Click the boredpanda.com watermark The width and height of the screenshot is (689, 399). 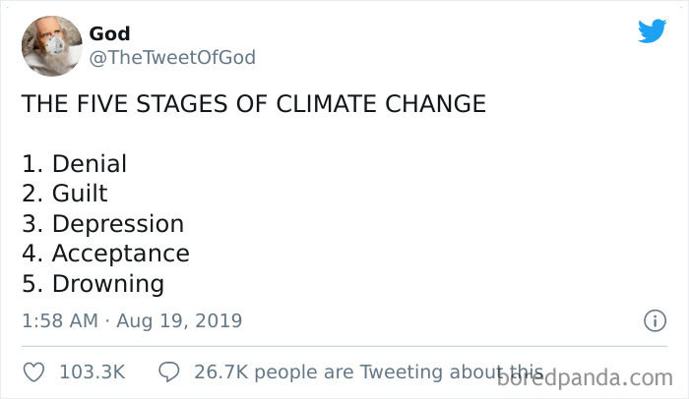coord(585,378)
